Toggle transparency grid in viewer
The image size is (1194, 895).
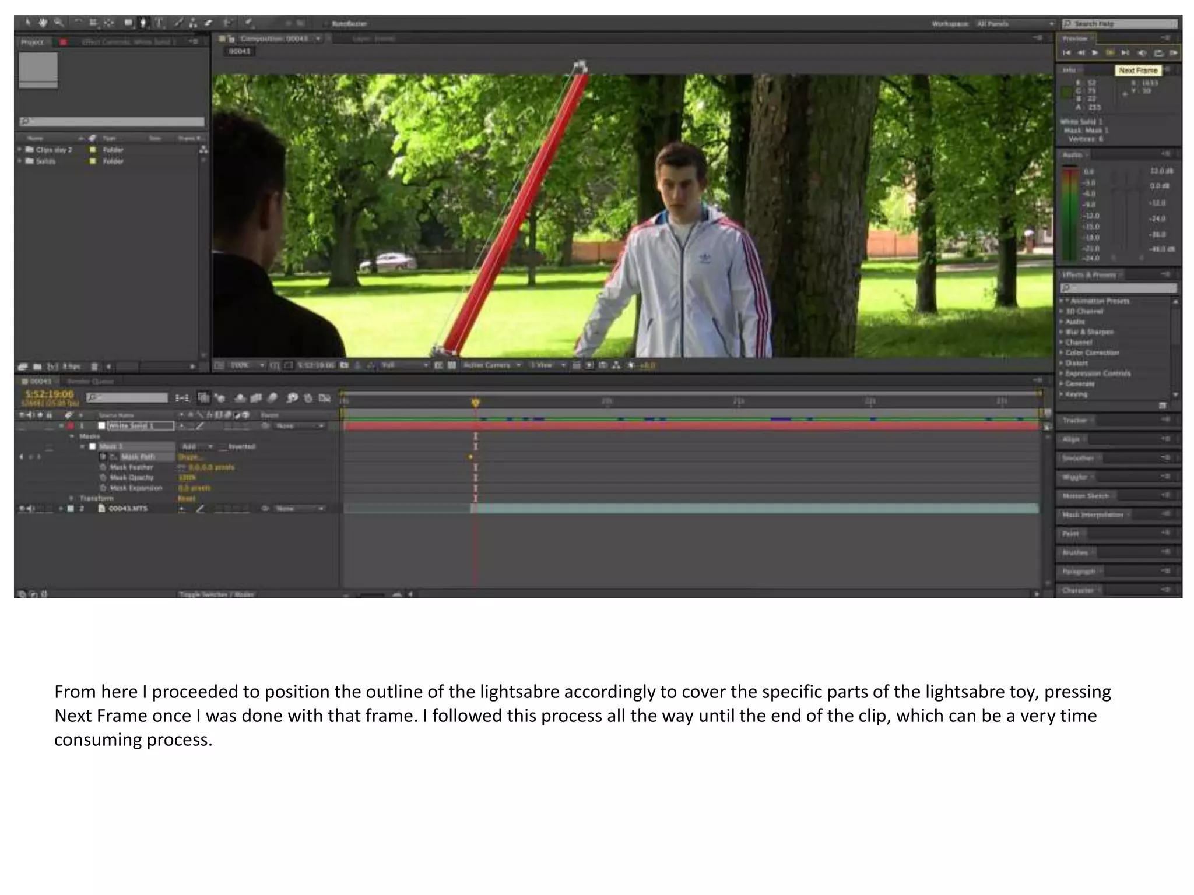451,365
